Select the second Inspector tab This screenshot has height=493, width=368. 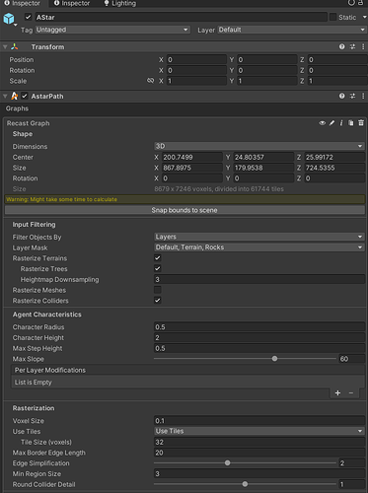pos(72,3)
